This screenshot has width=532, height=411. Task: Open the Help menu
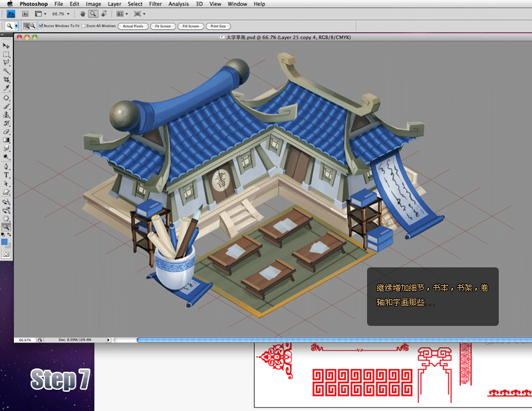[259, 4]
